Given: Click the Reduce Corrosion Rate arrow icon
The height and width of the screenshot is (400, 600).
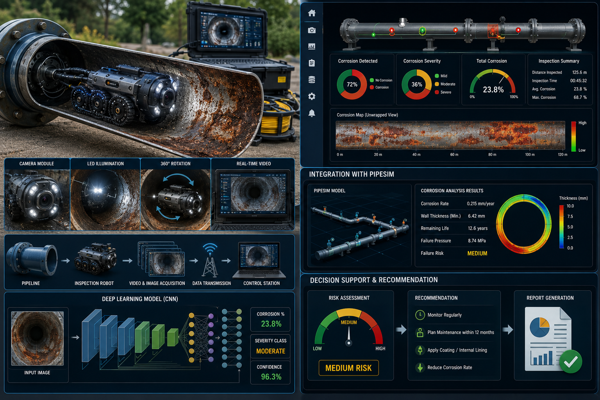Looking at the screenshot, I should tap(420, 368).
